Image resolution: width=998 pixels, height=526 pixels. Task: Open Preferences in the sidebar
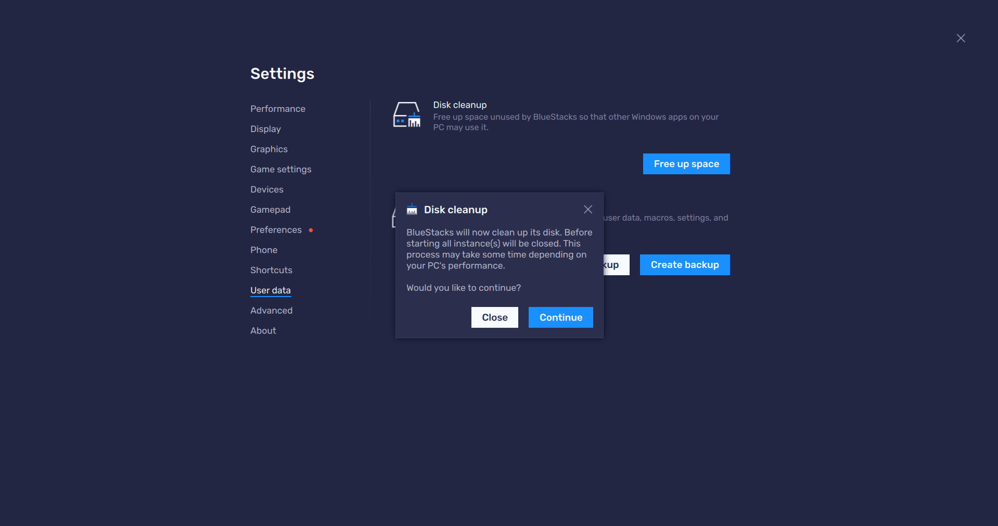[x=276, y=230]
